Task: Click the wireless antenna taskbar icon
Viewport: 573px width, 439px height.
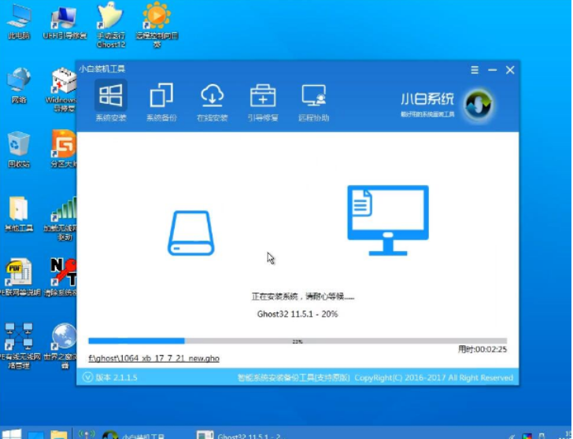Action: coord(87,434)
